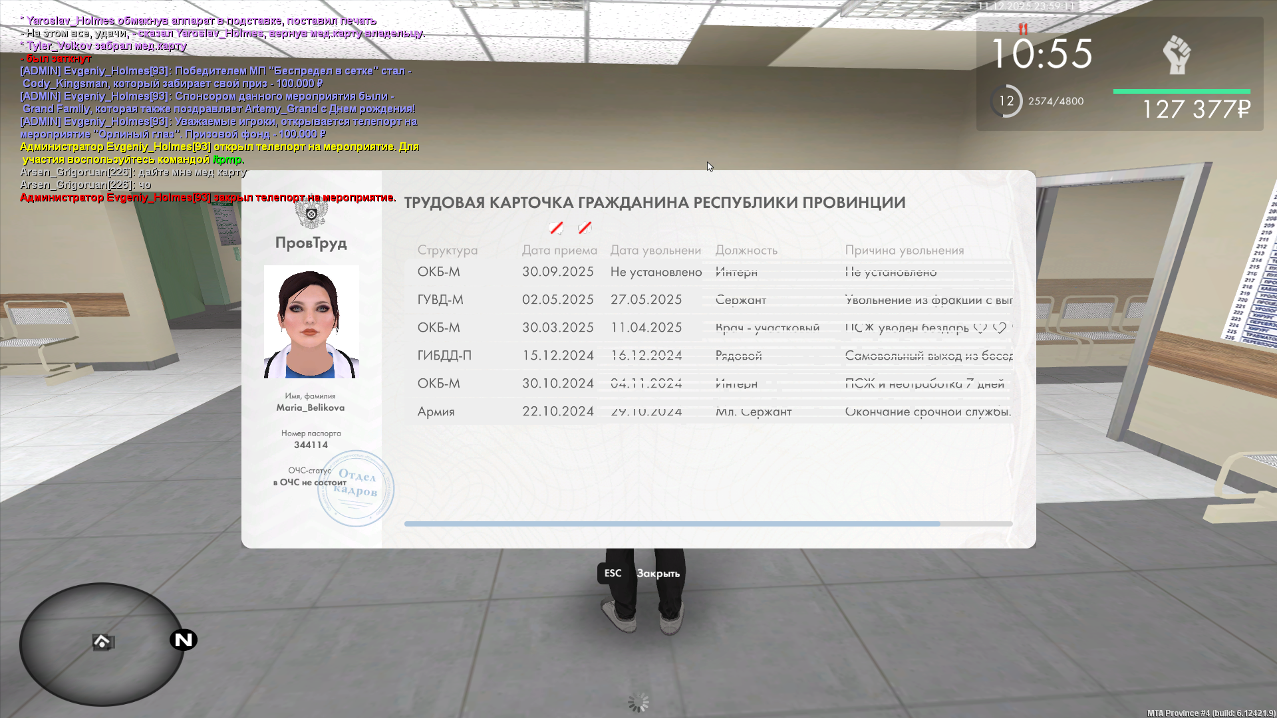Click the Структура column header
The height and width of the screenshot is (718, 1277).
[448, 250]
